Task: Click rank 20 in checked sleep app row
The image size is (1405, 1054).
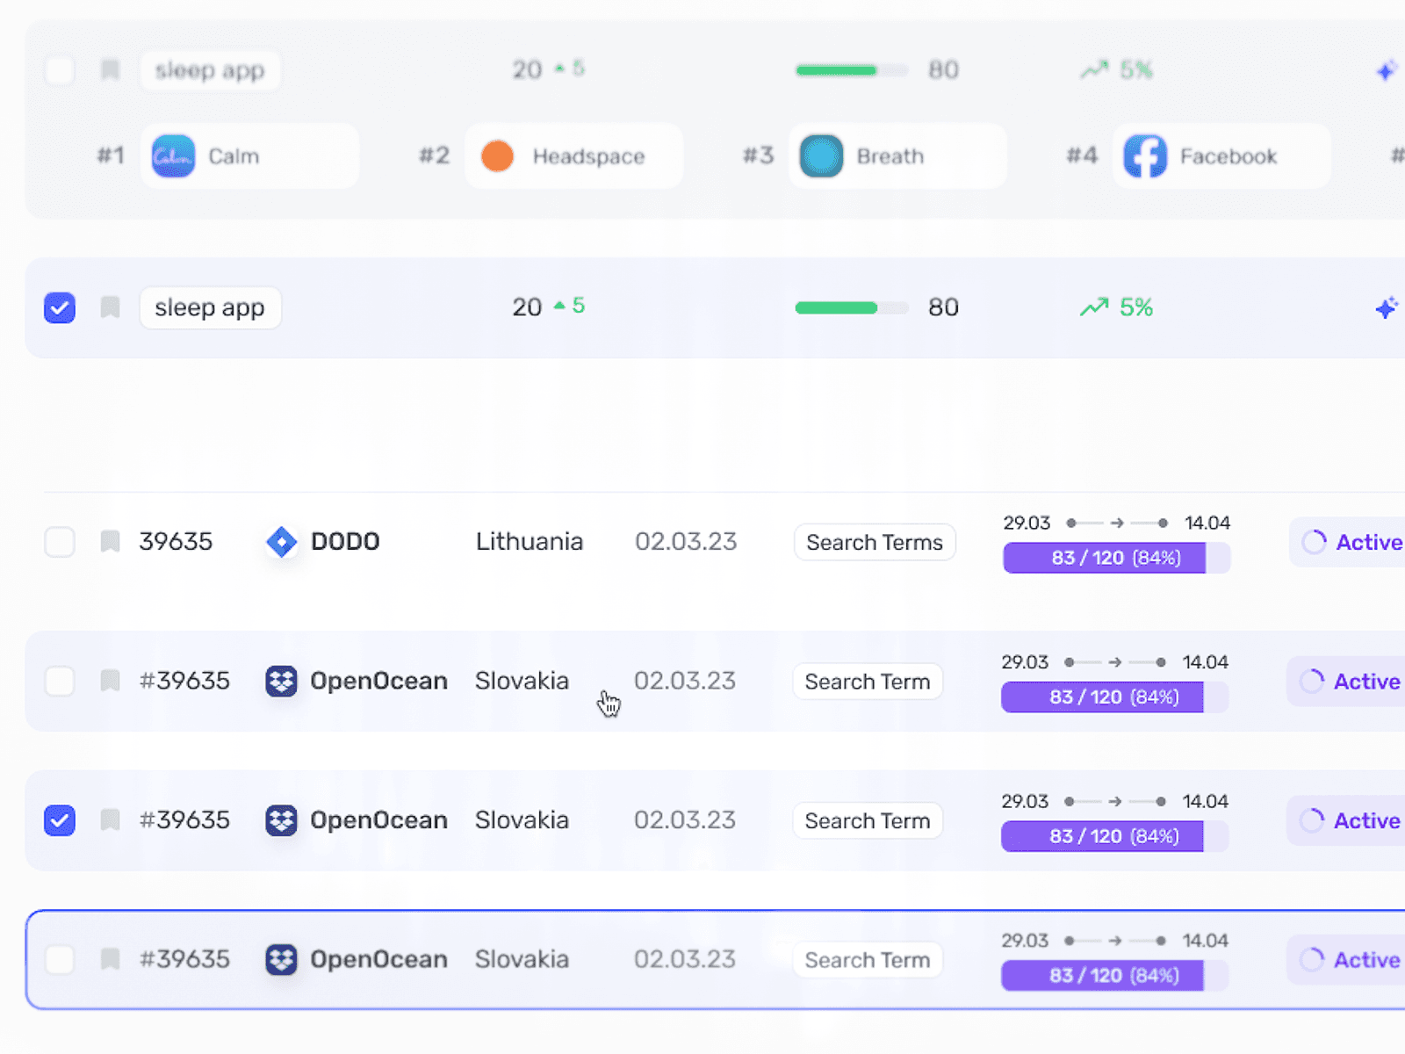Action: tap(527, 307)
